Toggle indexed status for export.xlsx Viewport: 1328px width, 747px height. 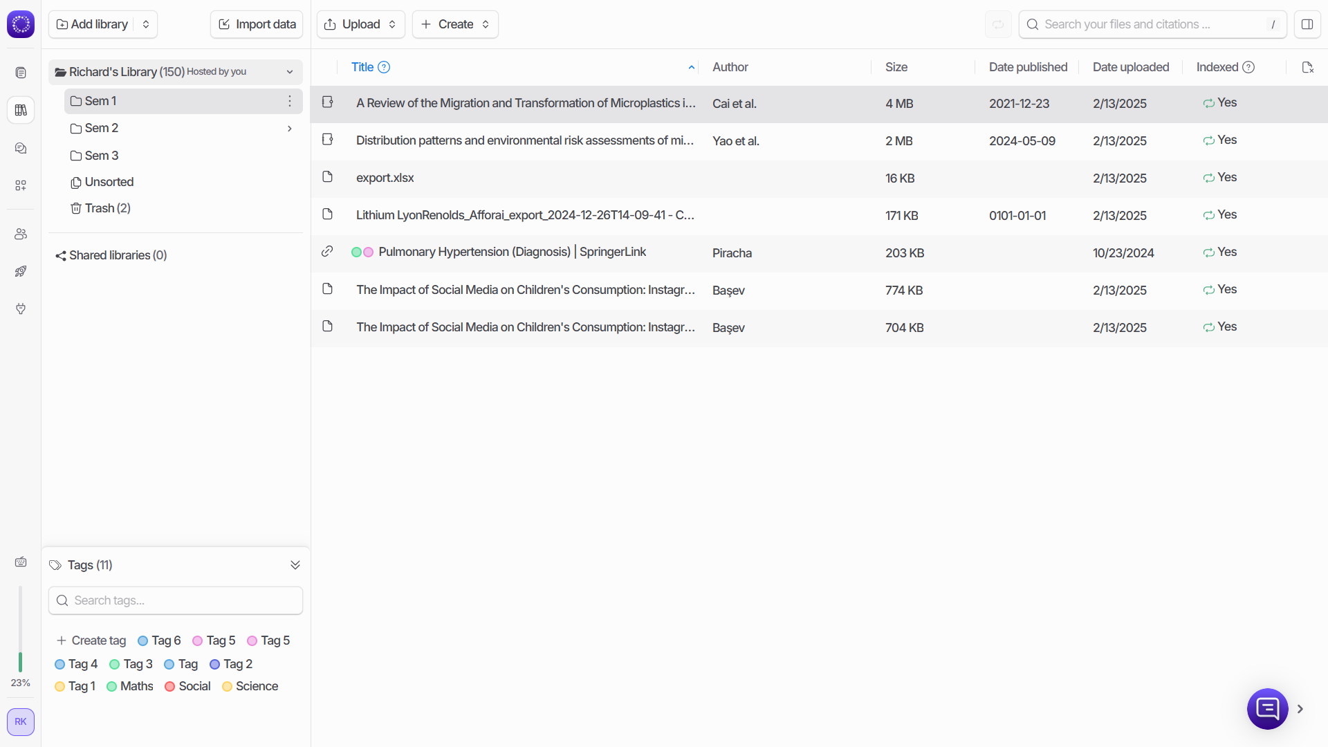[1208, 178]
